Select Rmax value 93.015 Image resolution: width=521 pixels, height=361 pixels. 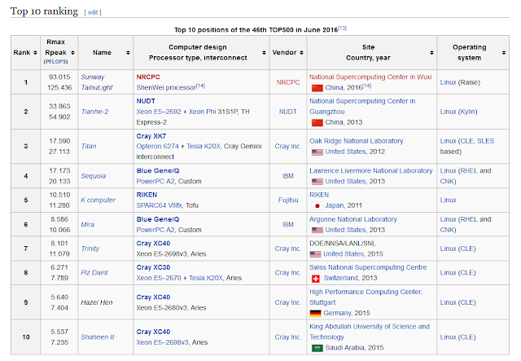[x=59, y=77]
